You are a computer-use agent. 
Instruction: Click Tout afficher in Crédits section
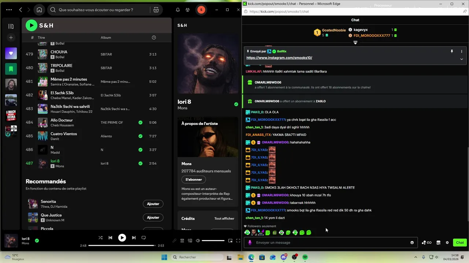(x=224, y=218)
